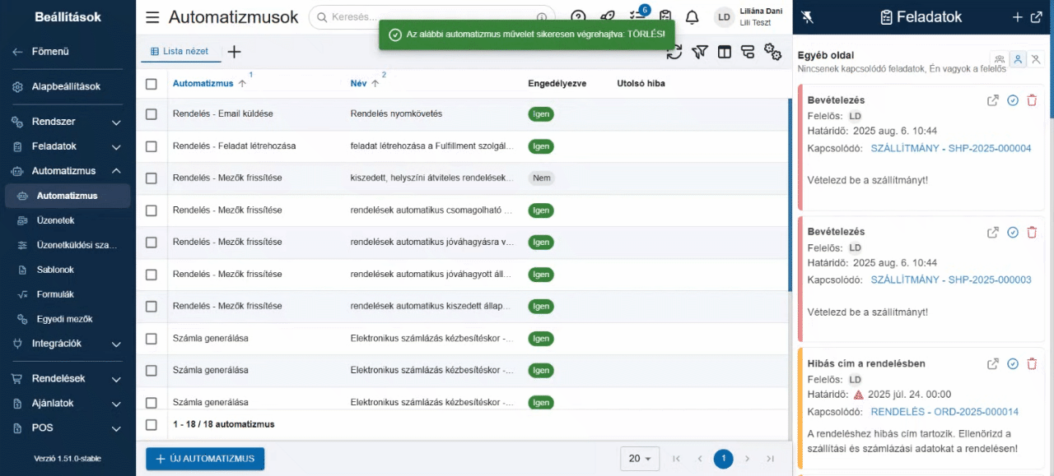Refresh the automatizmus list
The height and width of the screenshot is (476, 1054).
[x=675, y=51]
